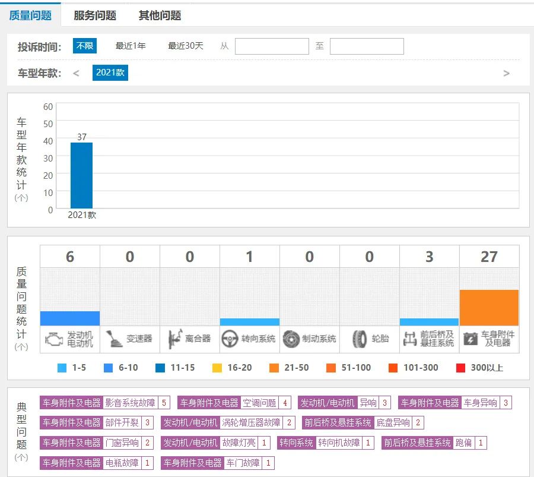This screenshot has height=477, width=534.
Task: Click the 涡轮增压器故障 issue tag
Action: tap(251, 423)
